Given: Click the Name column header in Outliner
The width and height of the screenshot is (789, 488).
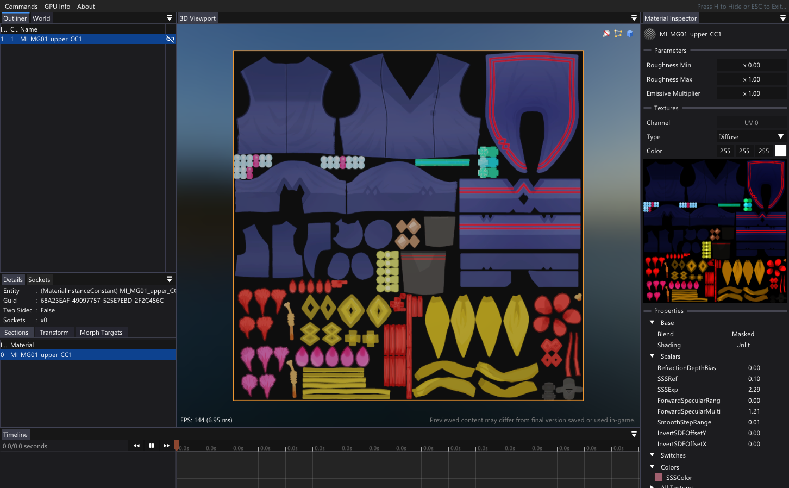Looking at the screenshot, I should click(x=29, y=29).
